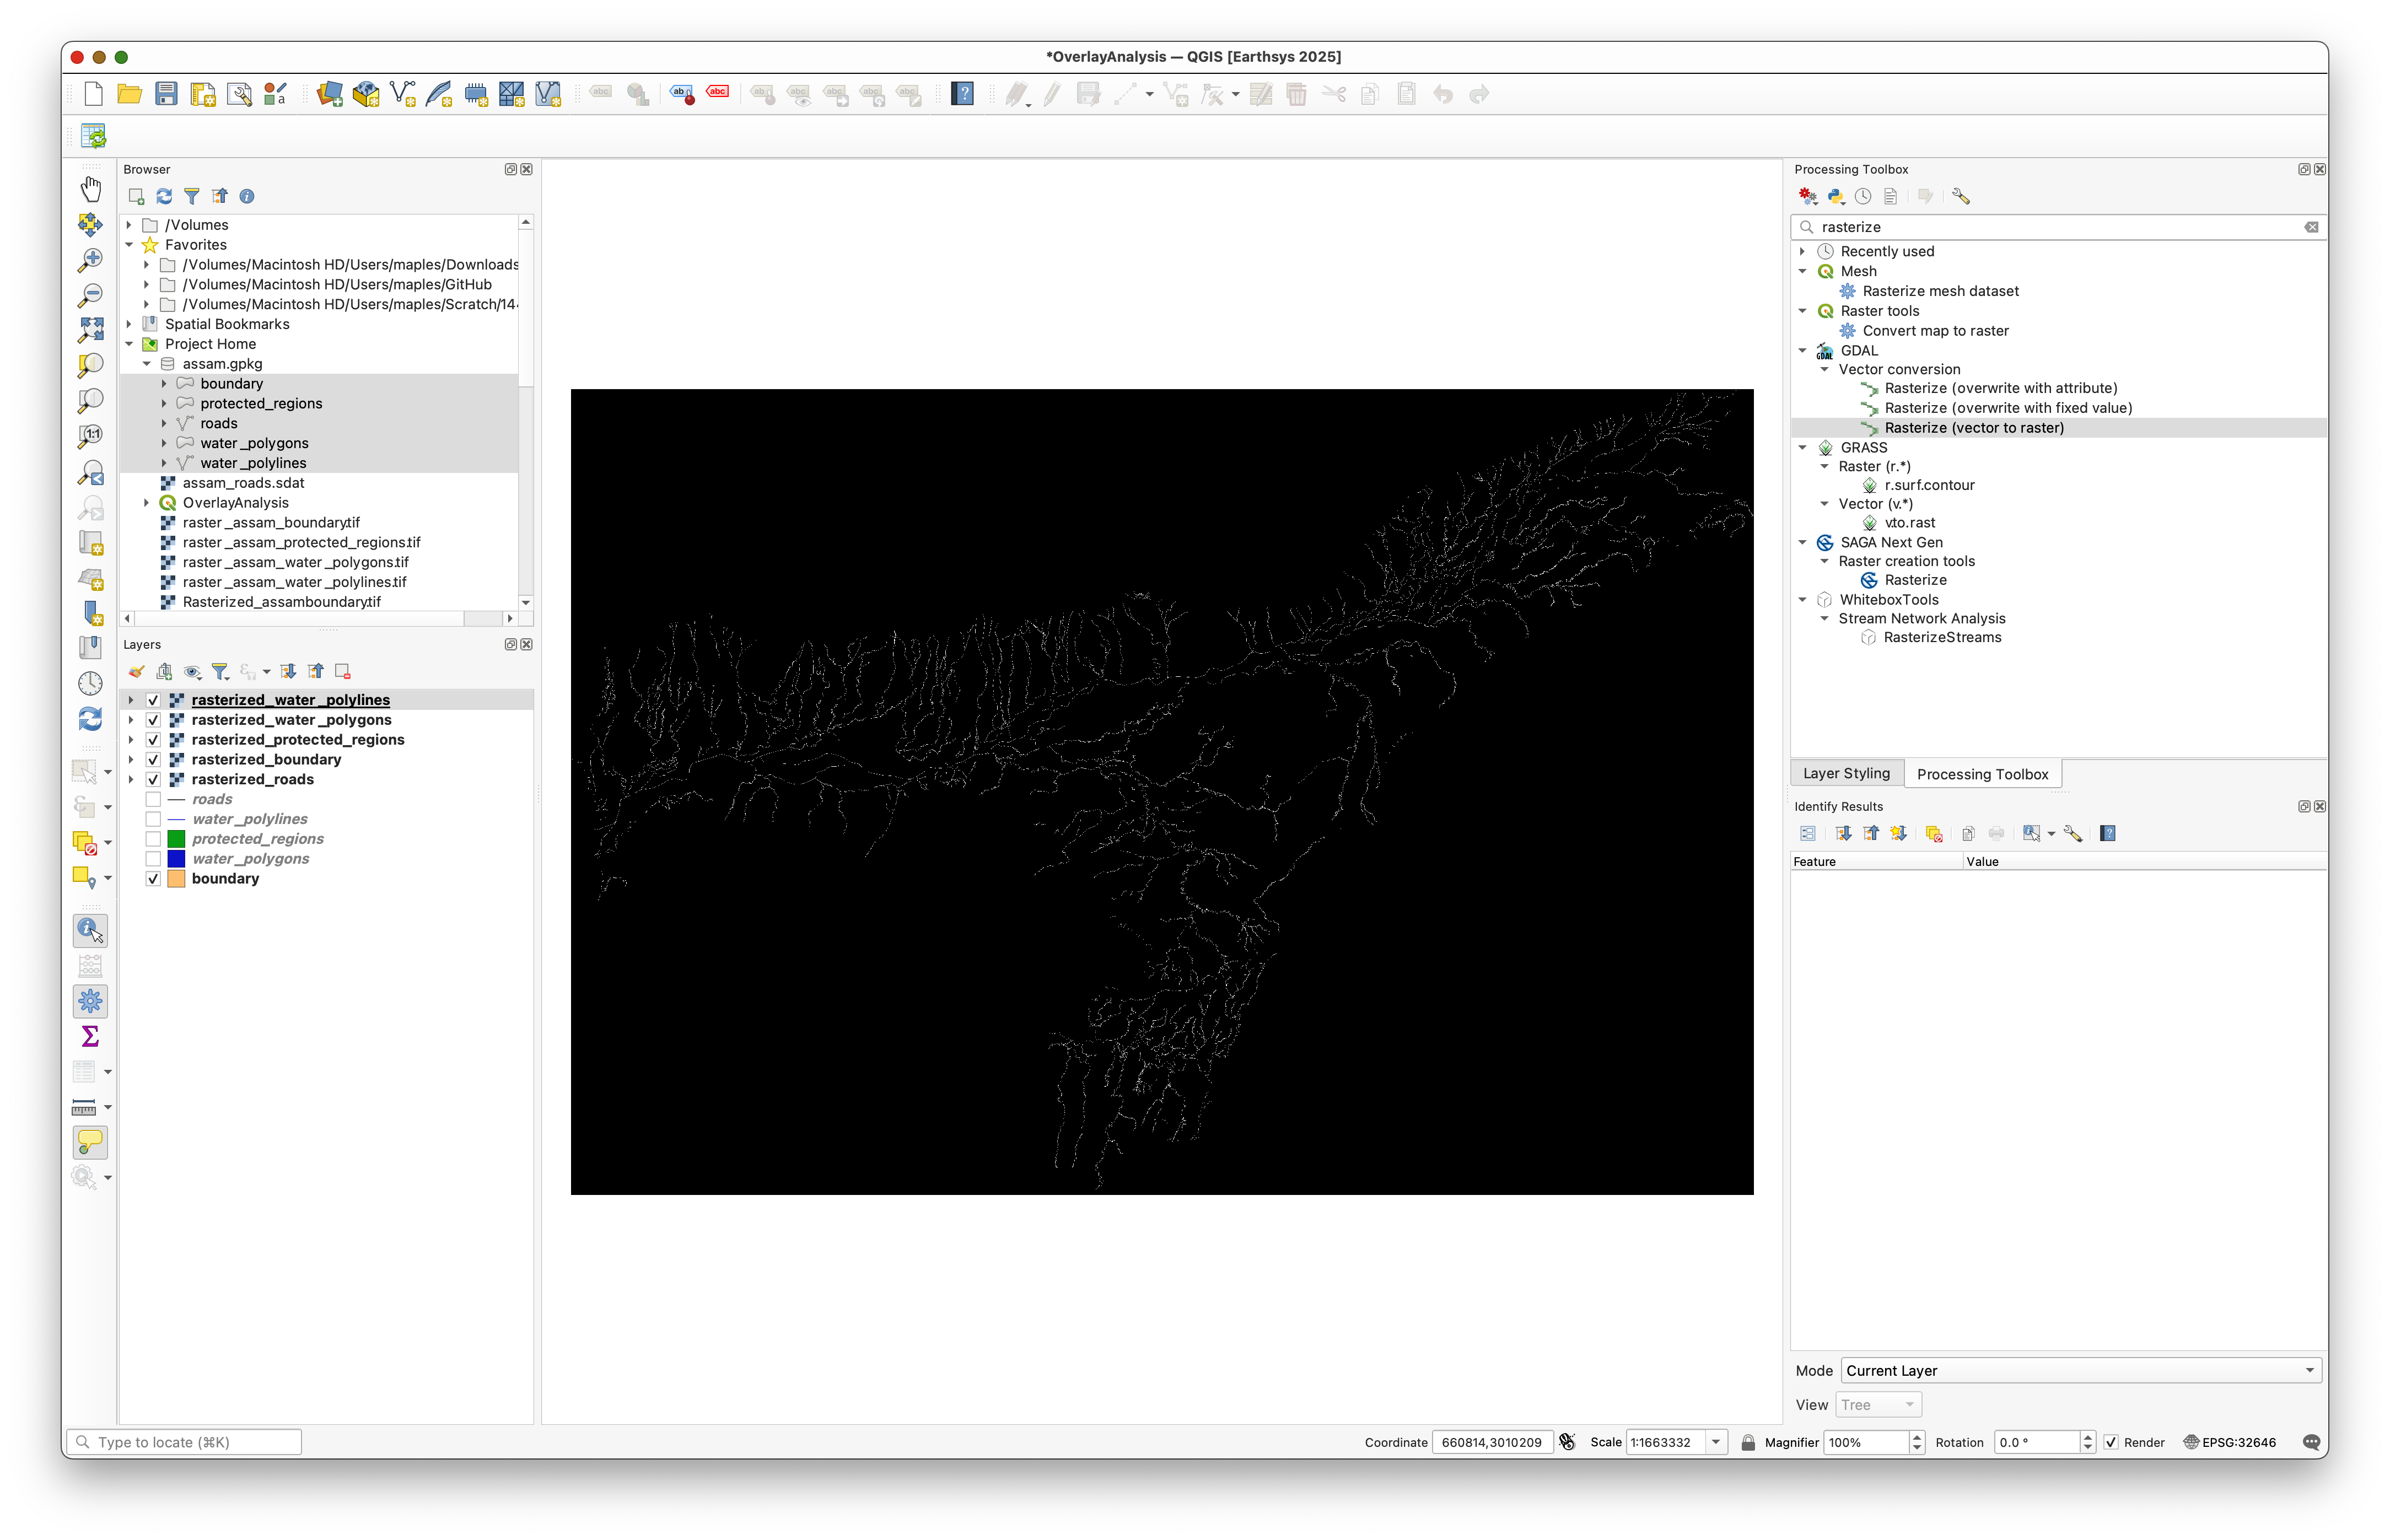The height and width of the screenshot is (1540, 2390).
Task: Create a new project from toolbar
Action: (93, 94)
